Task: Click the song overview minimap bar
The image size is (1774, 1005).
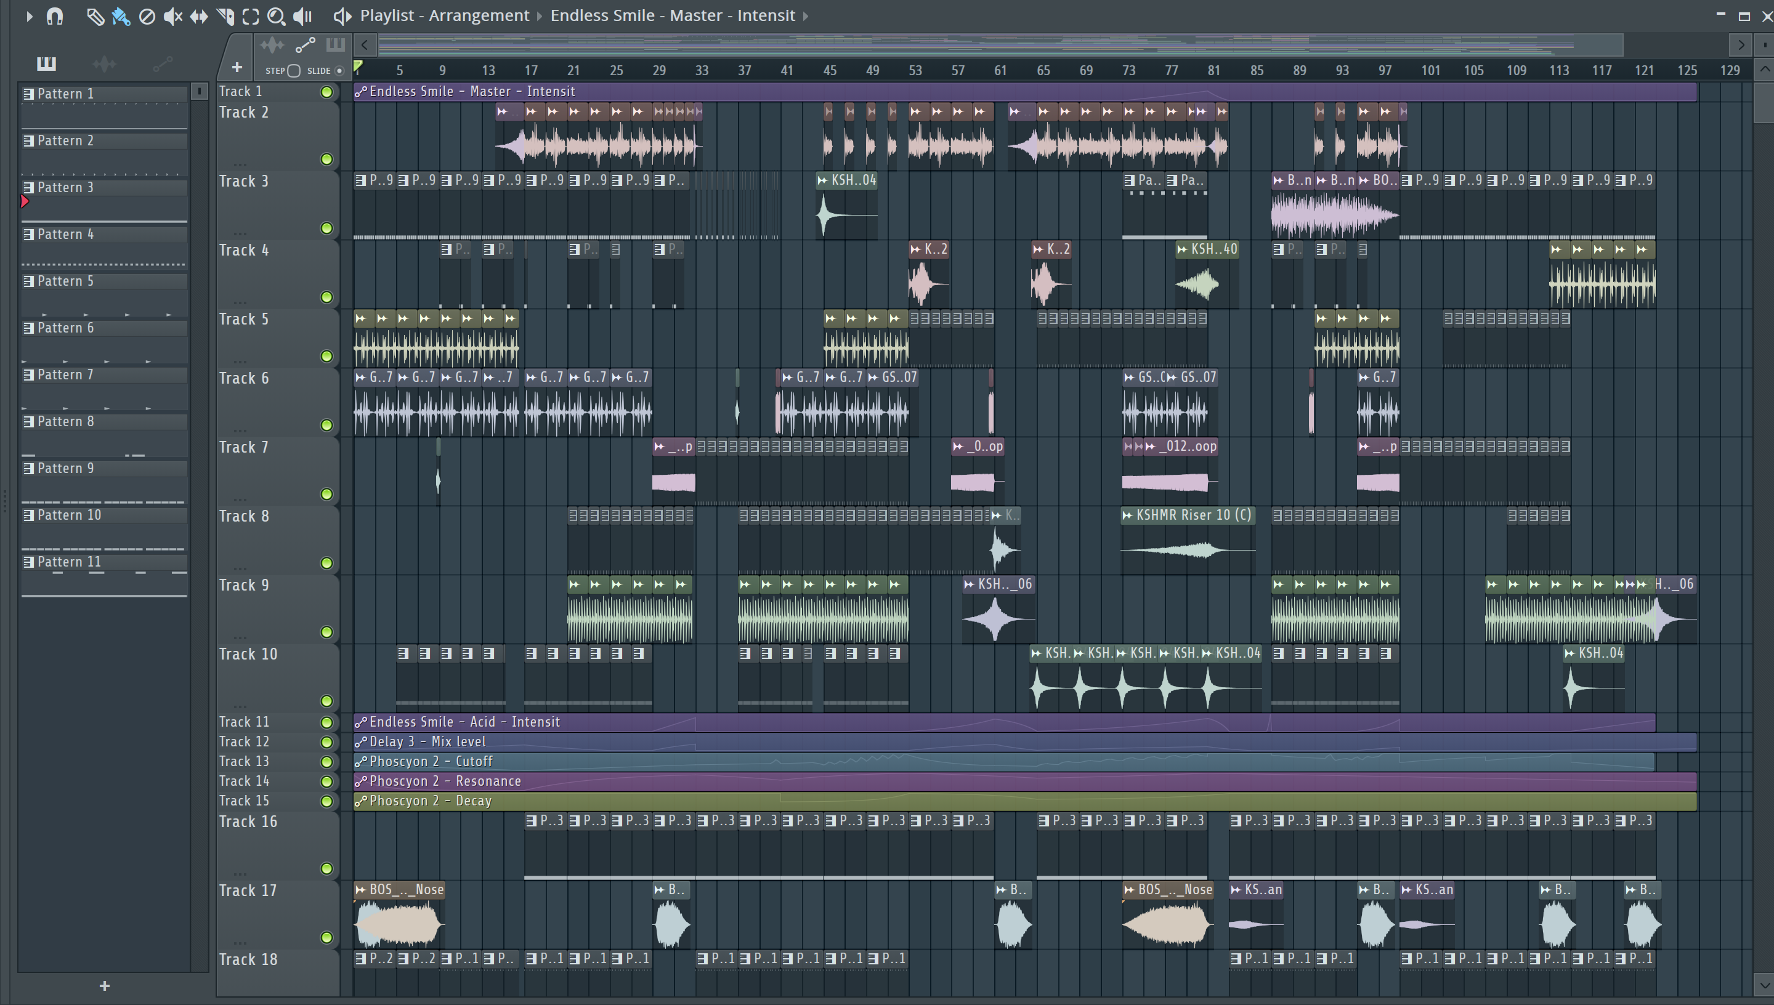Action: coord(1001,46)
